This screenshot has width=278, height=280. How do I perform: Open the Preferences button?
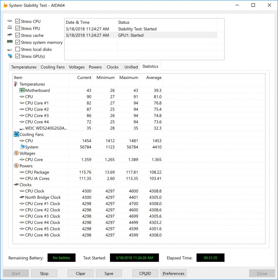tap(173, 273)
